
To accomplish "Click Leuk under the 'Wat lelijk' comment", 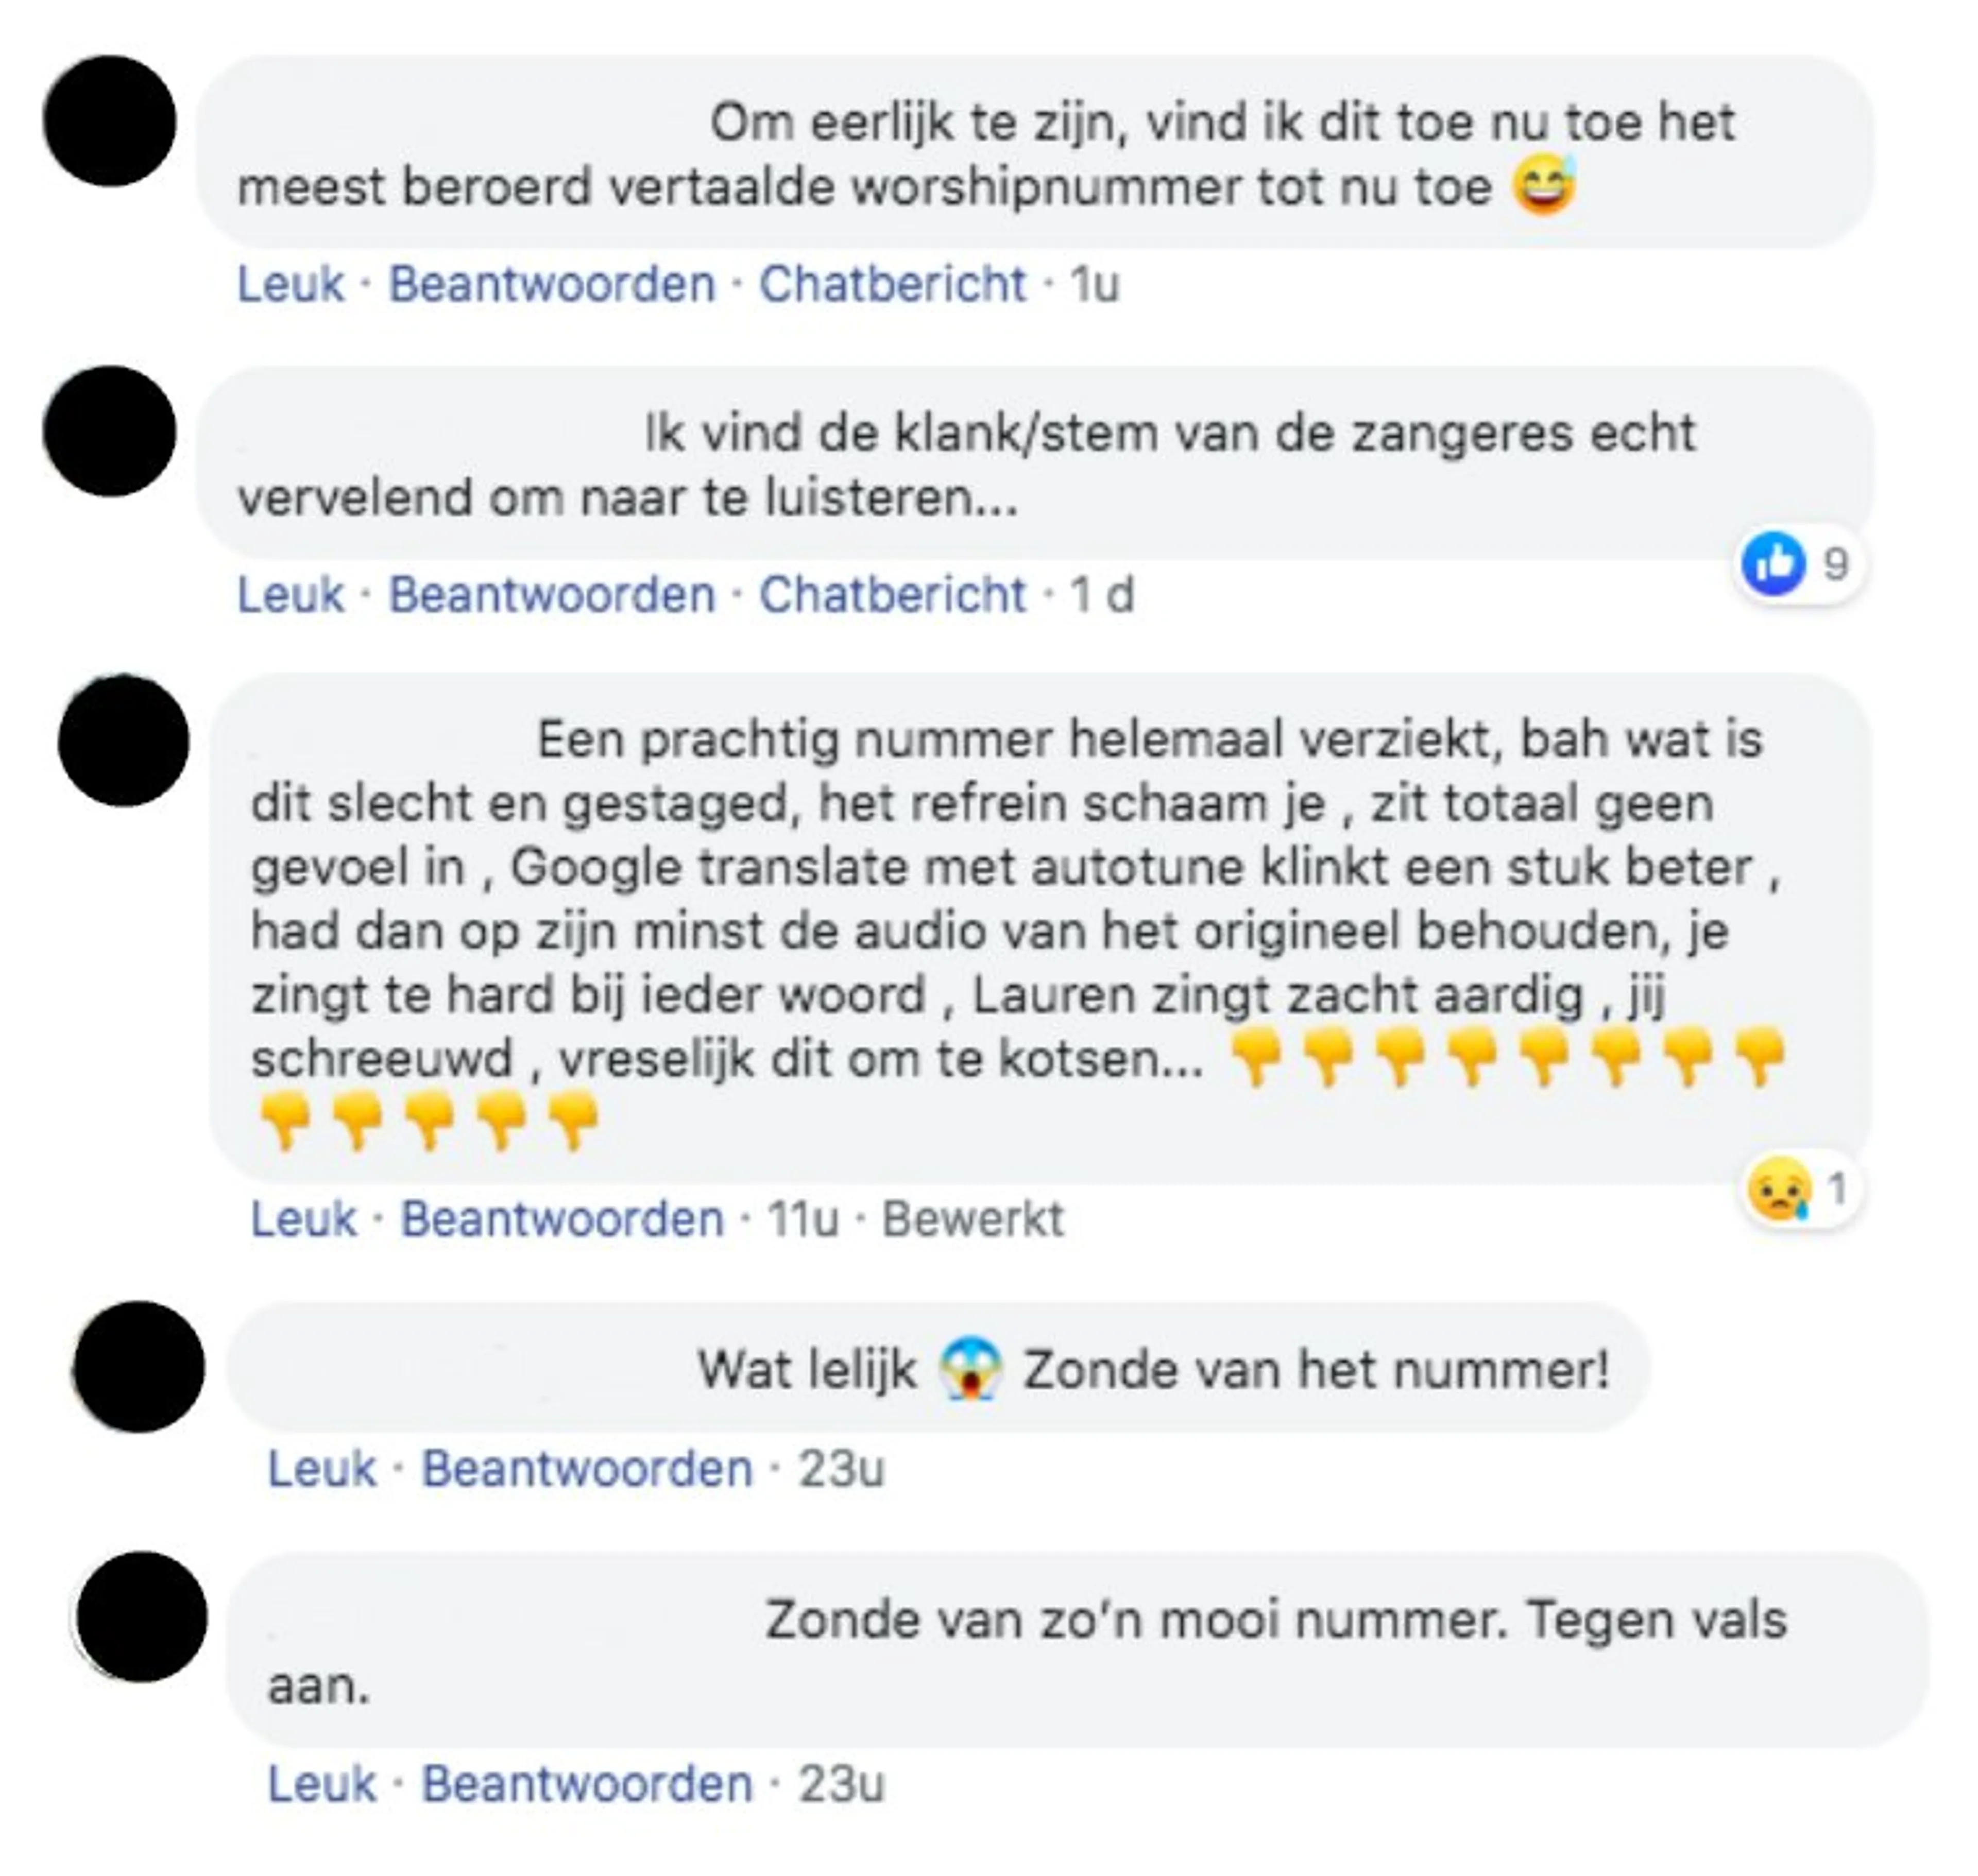I will click(322, 1469).
